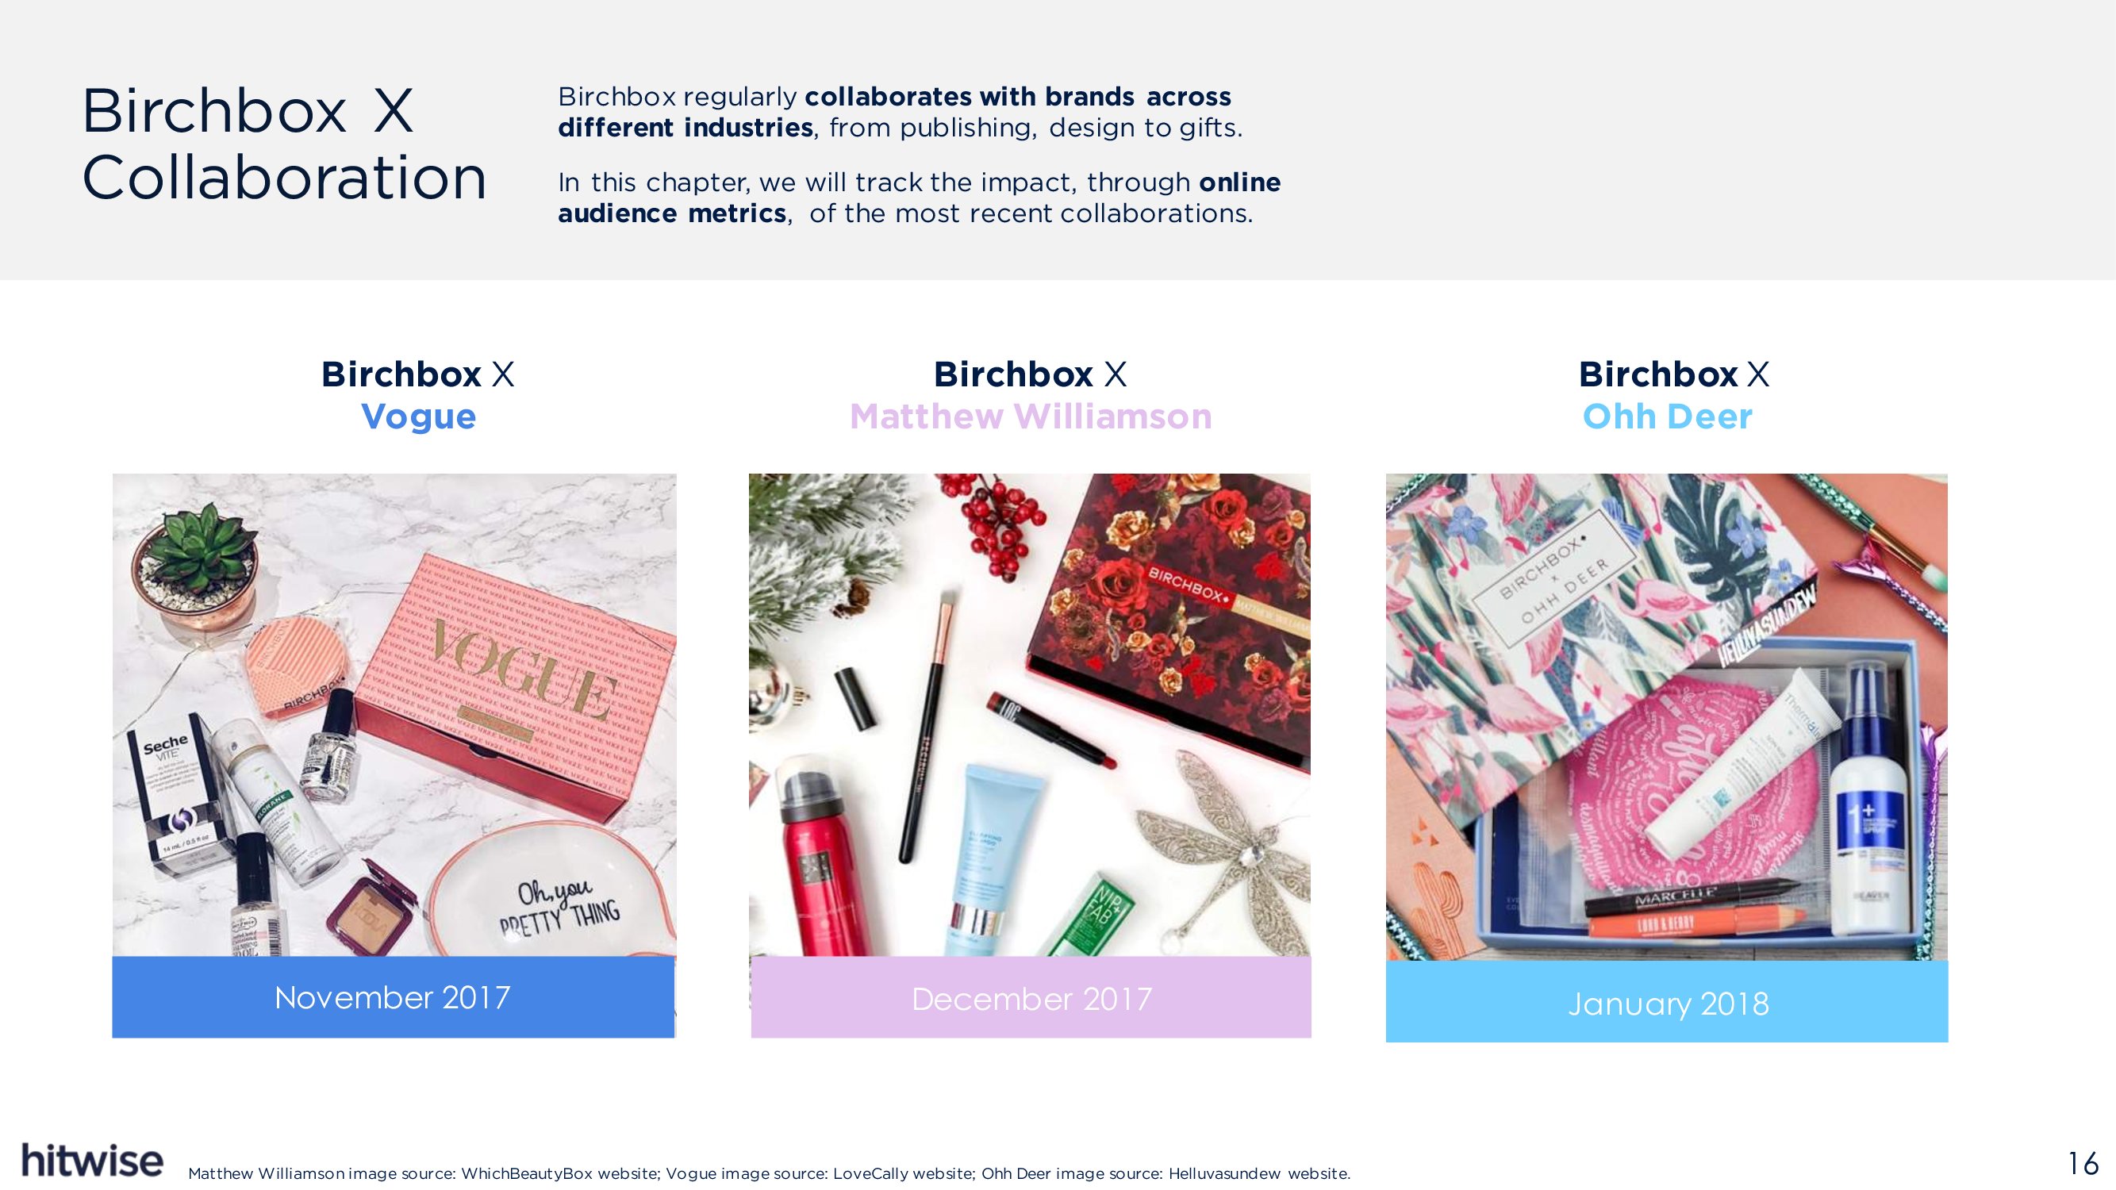Select the Vogue heading in blue
This screenshot has height=1190, width=2116.
pyautogui.click(x=418, y=416)
